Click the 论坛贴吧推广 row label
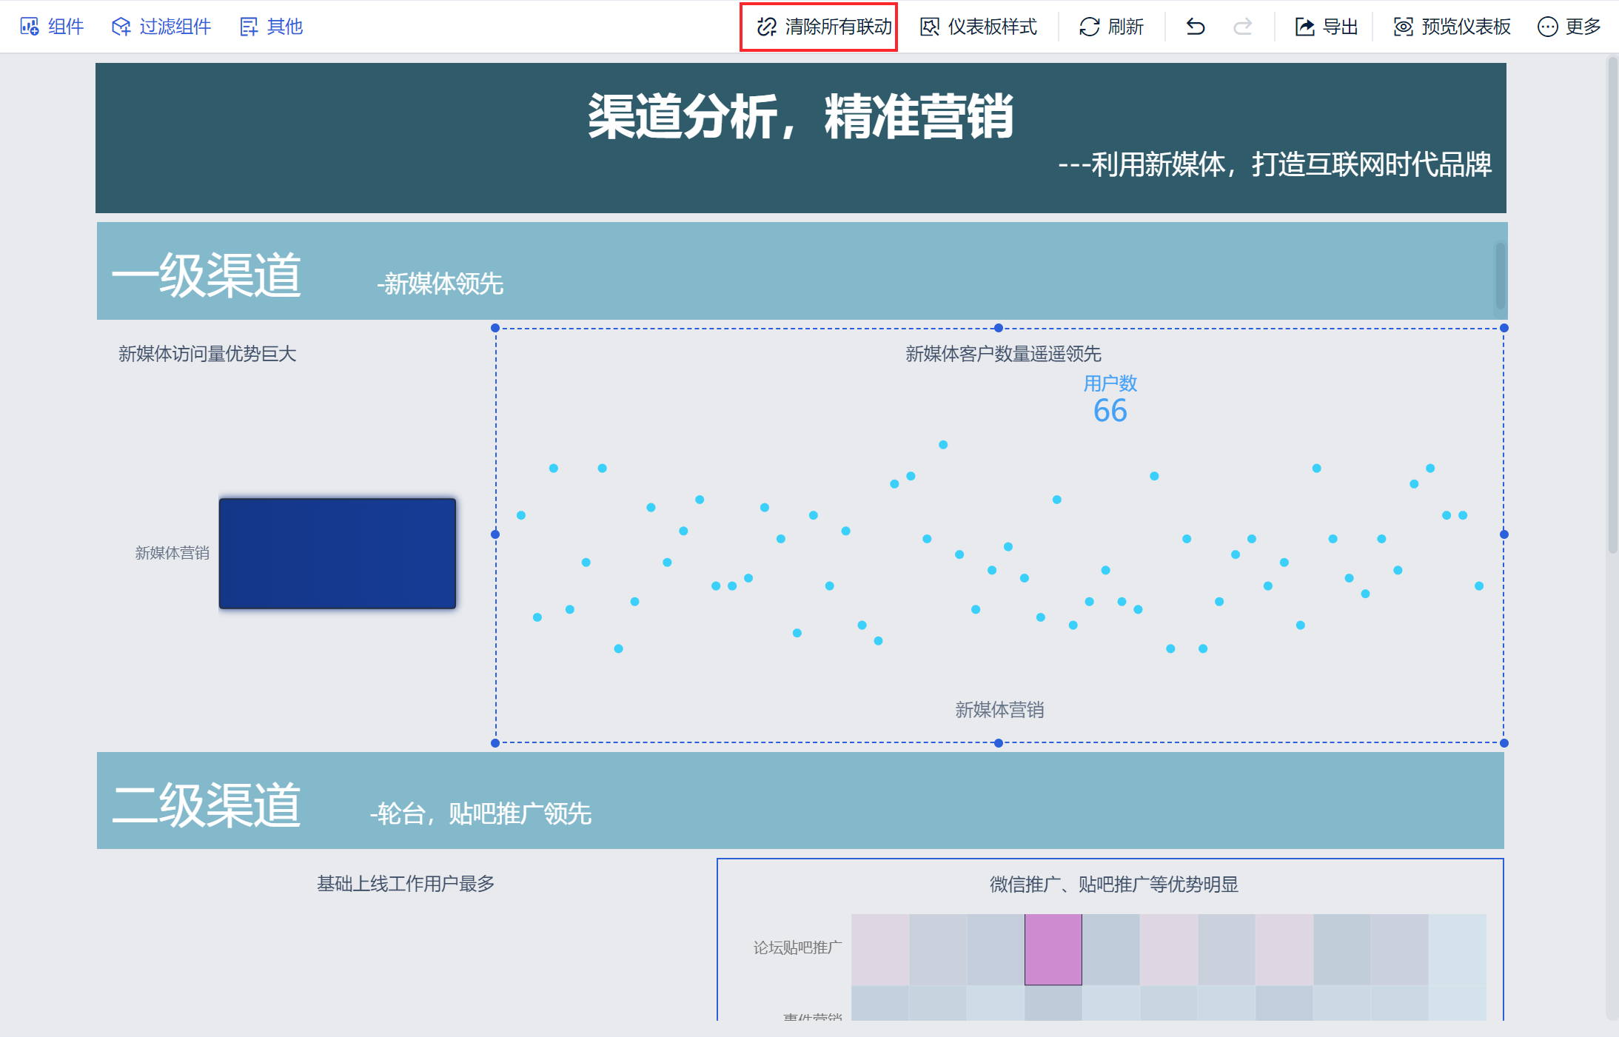This screenshot has height=1037, width=1619. [x=797, y=947]
